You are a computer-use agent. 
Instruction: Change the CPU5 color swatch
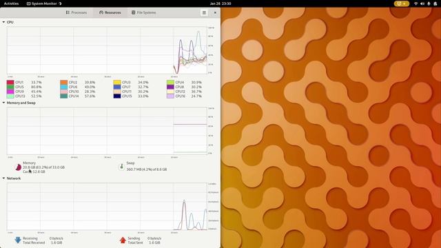(10, 87)
